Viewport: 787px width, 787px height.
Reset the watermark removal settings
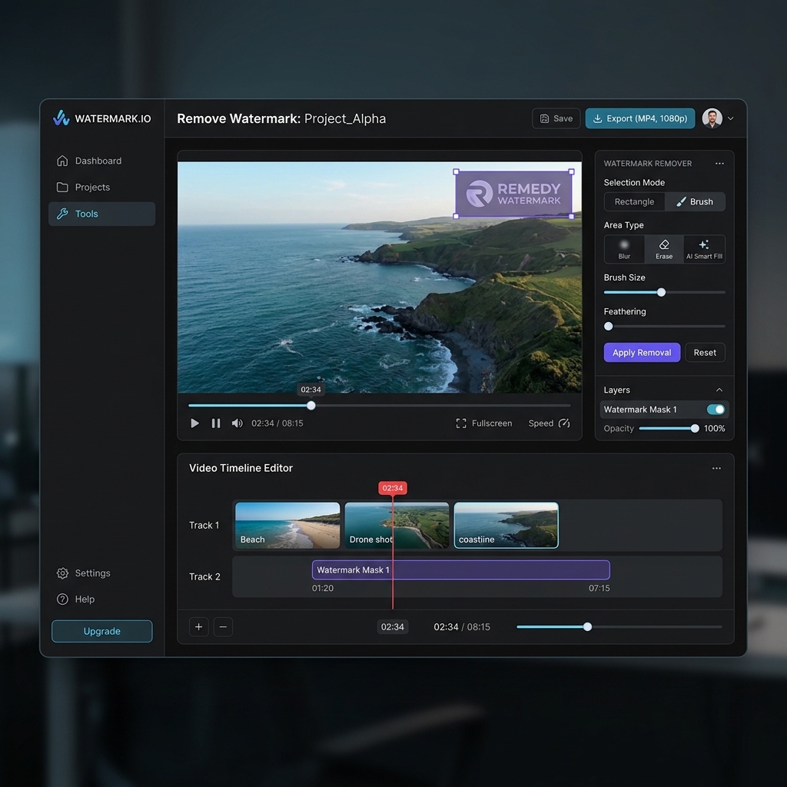(705, 352)
